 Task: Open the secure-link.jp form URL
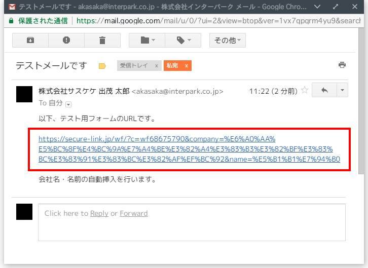pyautogui.click(x=157, y=139)
